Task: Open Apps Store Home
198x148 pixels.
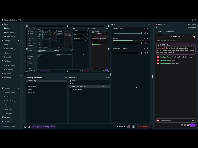Action: point(10,65)
